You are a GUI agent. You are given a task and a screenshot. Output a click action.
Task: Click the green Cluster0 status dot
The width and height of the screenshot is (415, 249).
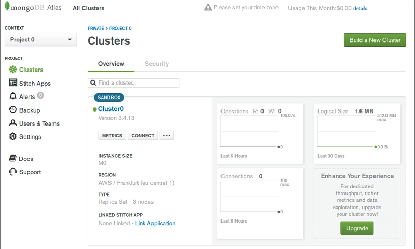[x=94, y=109]
